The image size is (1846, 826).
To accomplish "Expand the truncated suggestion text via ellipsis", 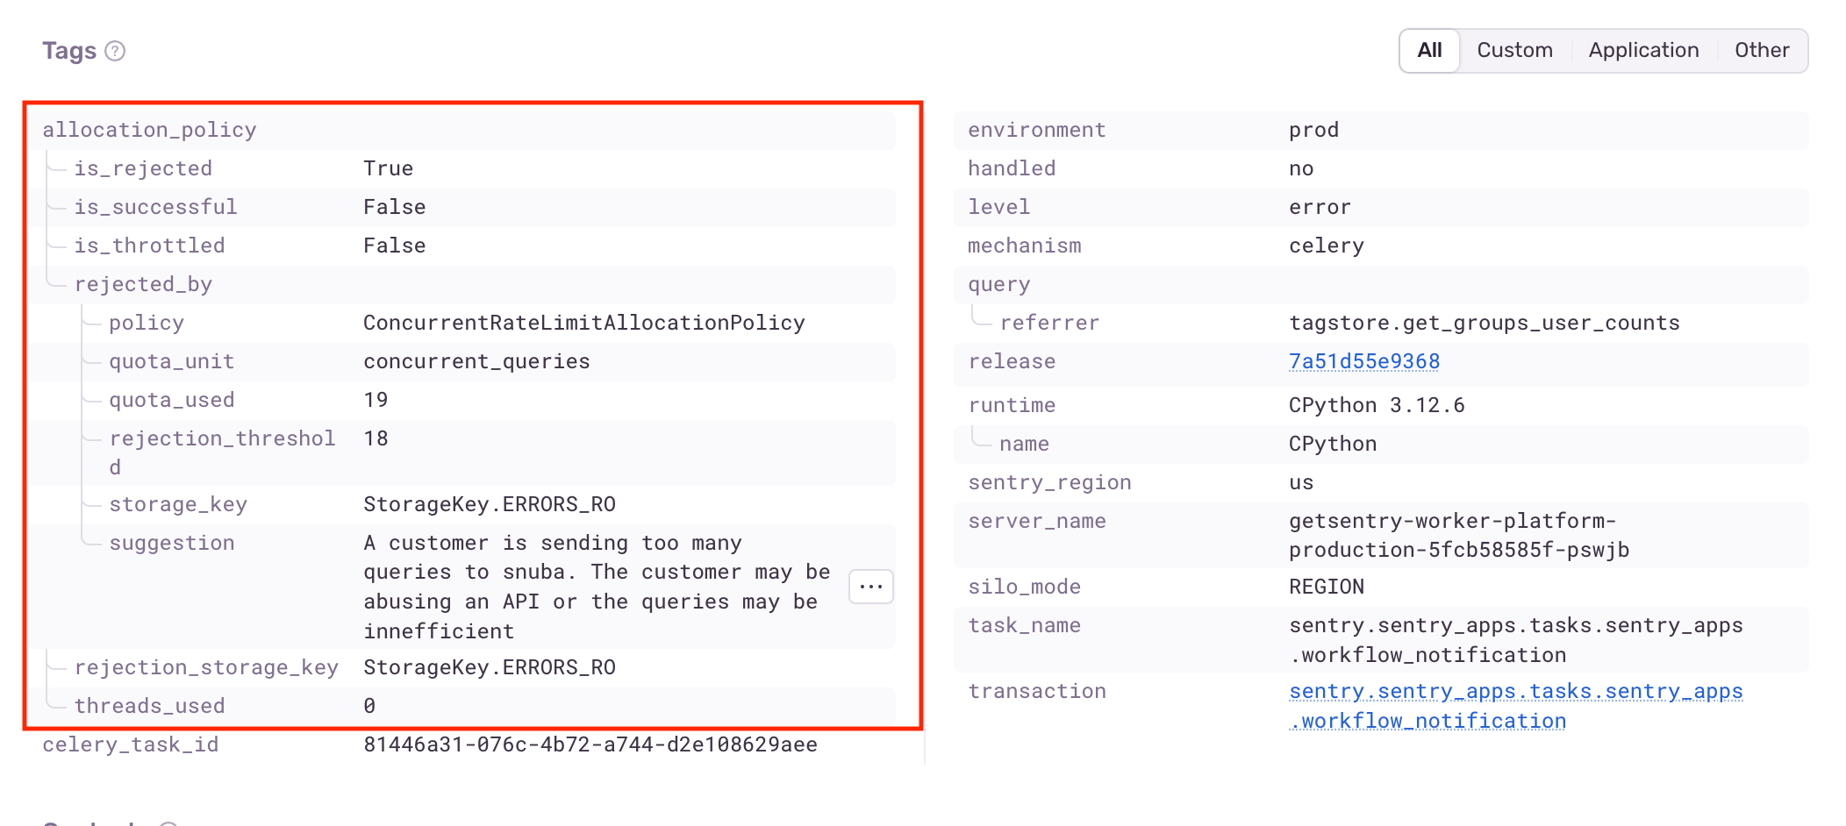I will [x=869, y=586].
